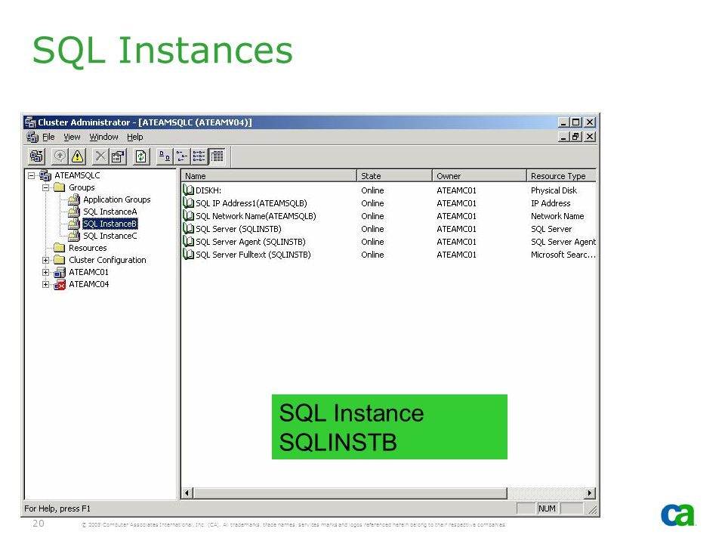Open the File menu
Viewport: 725px width, 544px height.
48,137
